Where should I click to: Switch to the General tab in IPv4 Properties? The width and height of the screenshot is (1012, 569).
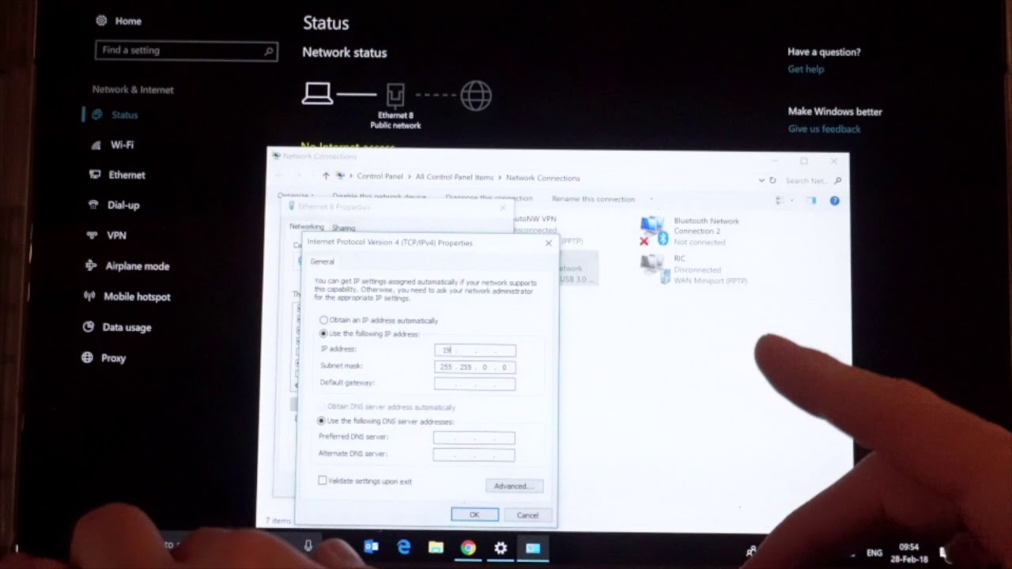point(322,262)
